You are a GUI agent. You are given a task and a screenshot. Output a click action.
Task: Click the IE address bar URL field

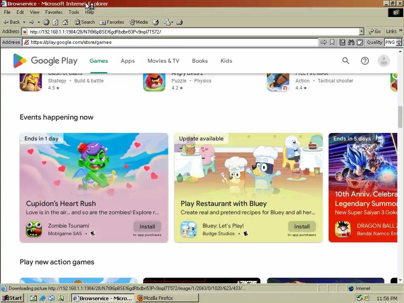click(191, 32)
